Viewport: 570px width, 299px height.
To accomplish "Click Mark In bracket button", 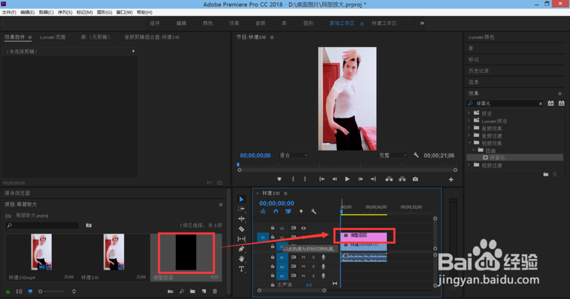I will 293,179.
